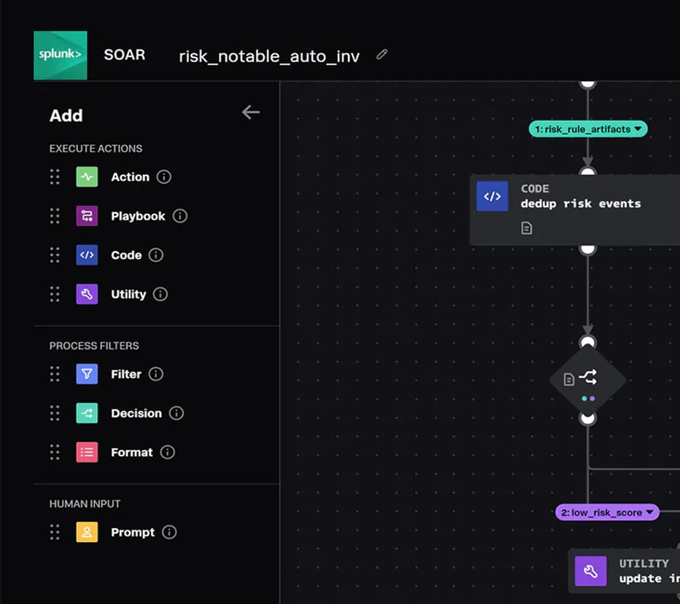Click the note icon inside the decision diamond

click(x=569, y=379)
